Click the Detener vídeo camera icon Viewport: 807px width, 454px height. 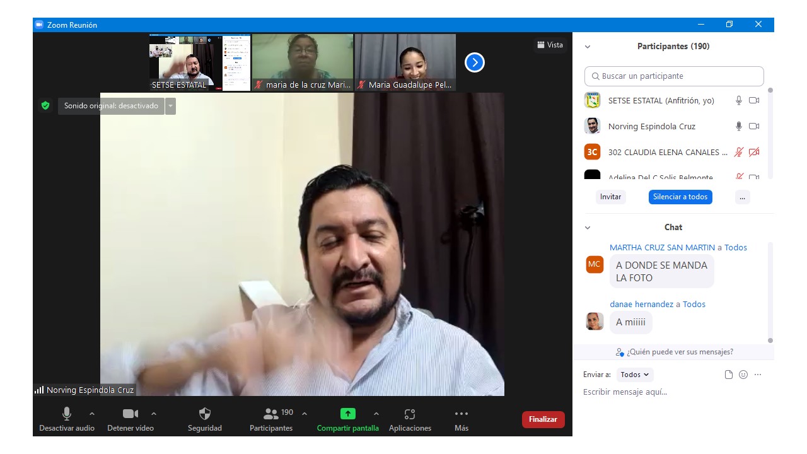[x=131, y=414]
